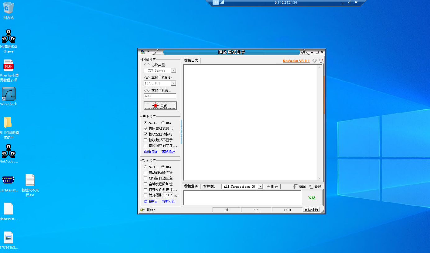Select the 数据发送 tab

click(x=191, y=186)
